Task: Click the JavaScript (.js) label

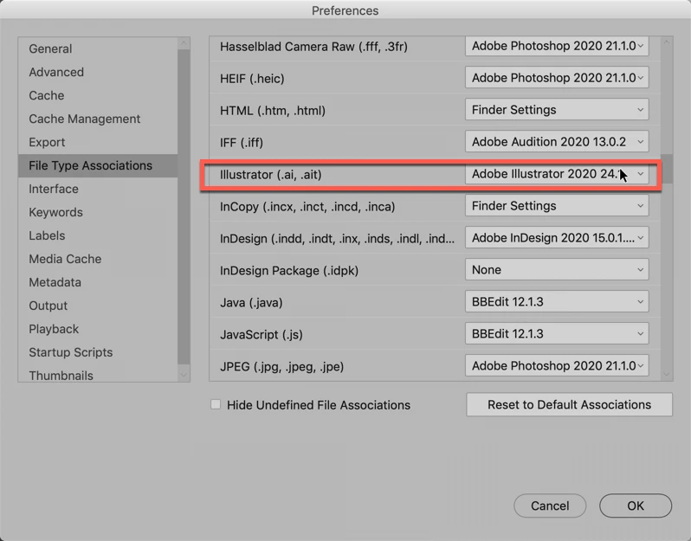Action: pos(262,334)
